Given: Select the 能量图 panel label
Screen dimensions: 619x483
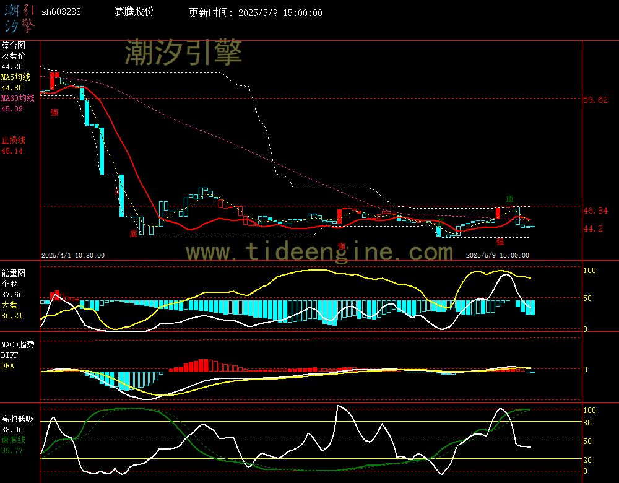Looking at the screenshot, I should point(13,273).
